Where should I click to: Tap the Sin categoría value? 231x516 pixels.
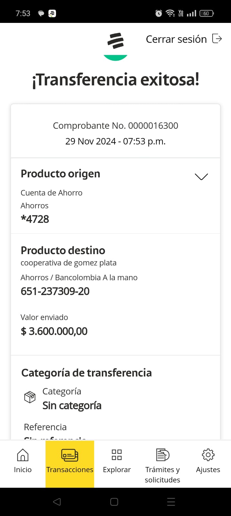pos(72,405)
